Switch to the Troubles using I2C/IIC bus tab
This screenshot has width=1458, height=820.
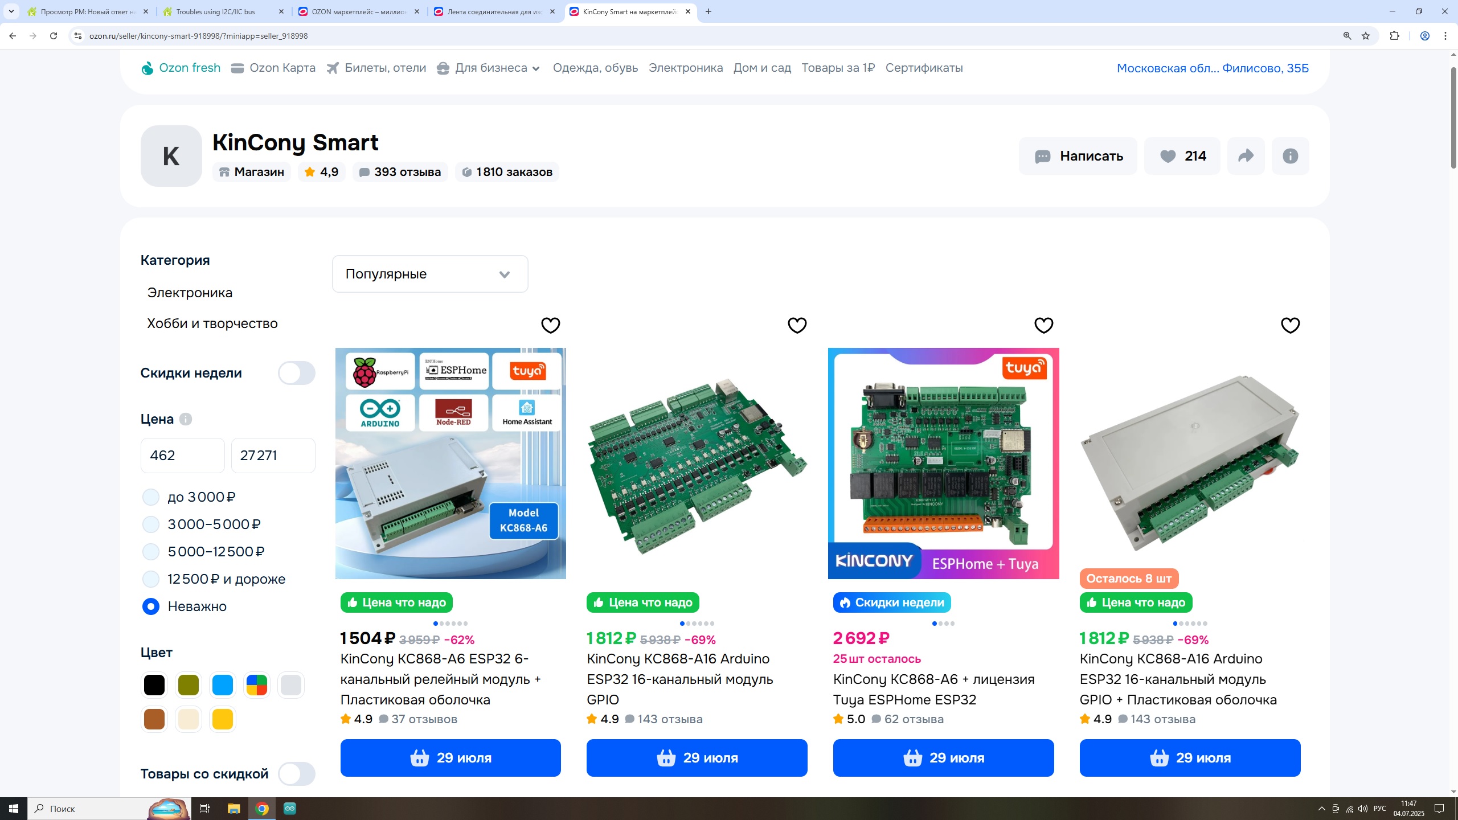(x=216, y=11)
